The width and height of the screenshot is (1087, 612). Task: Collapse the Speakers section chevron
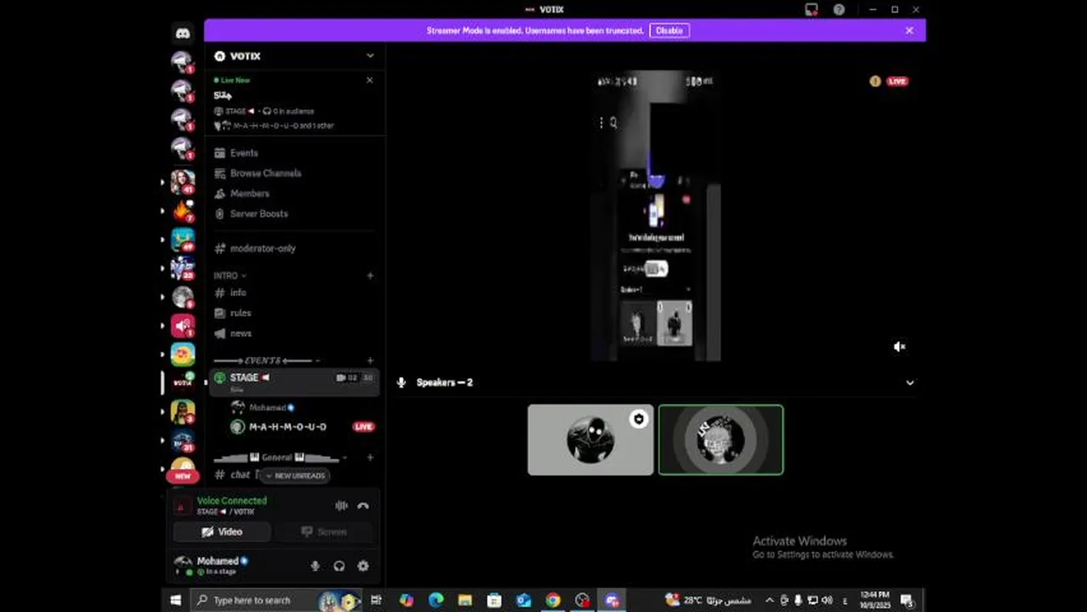pyautogui.click(x=910, y=382)
